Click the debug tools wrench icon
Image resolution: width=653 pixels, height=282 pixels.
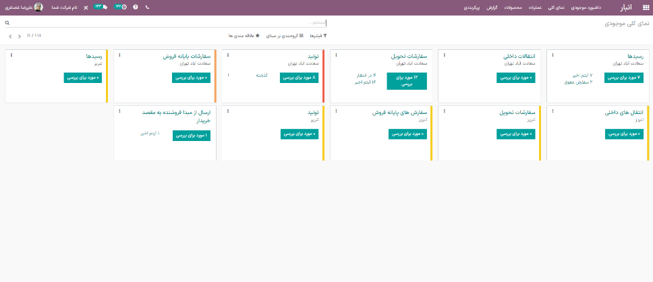pos(86,7)
